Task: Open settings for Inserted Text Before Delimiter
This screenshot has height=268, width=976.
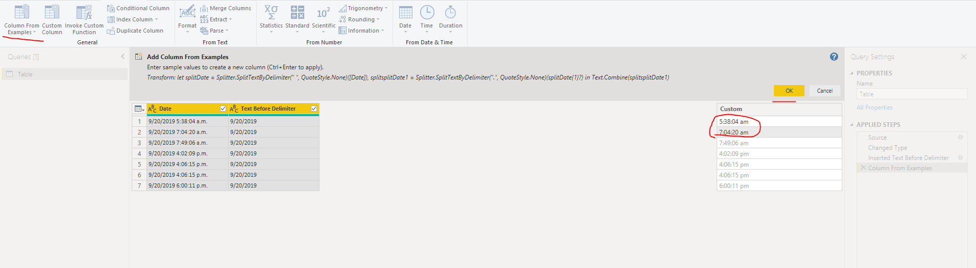Action: click(x=960, y=157)
